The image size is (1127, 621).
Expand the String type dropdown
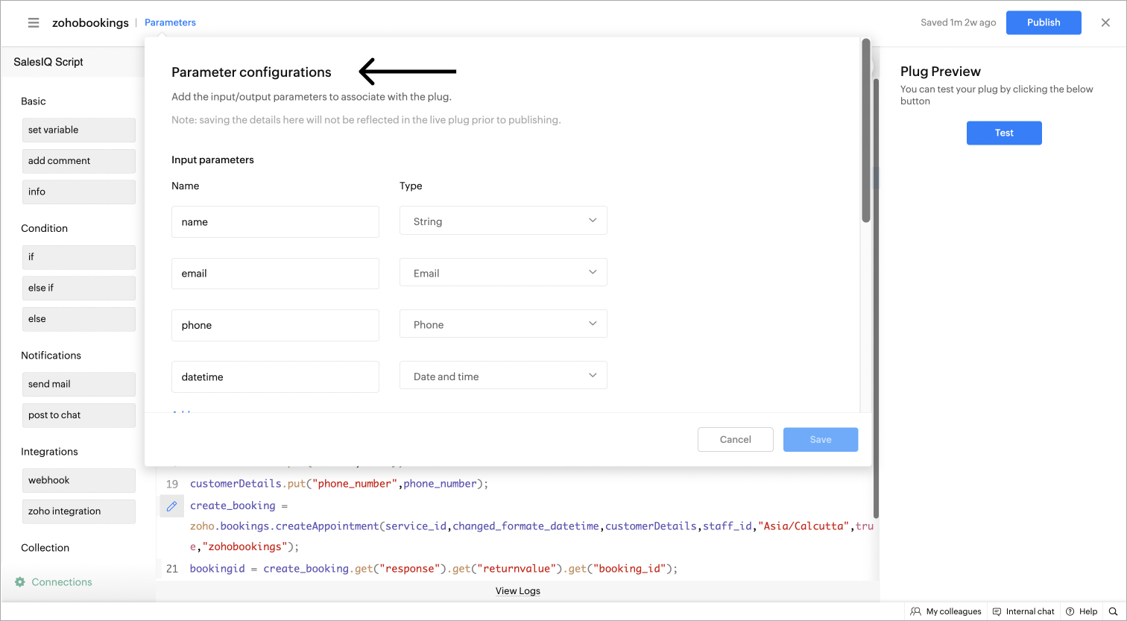point(503,221)
